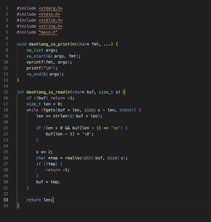Click the stdin argument on line 18
Viewport: 211px width, 222px height.
[x=126, y=110]
